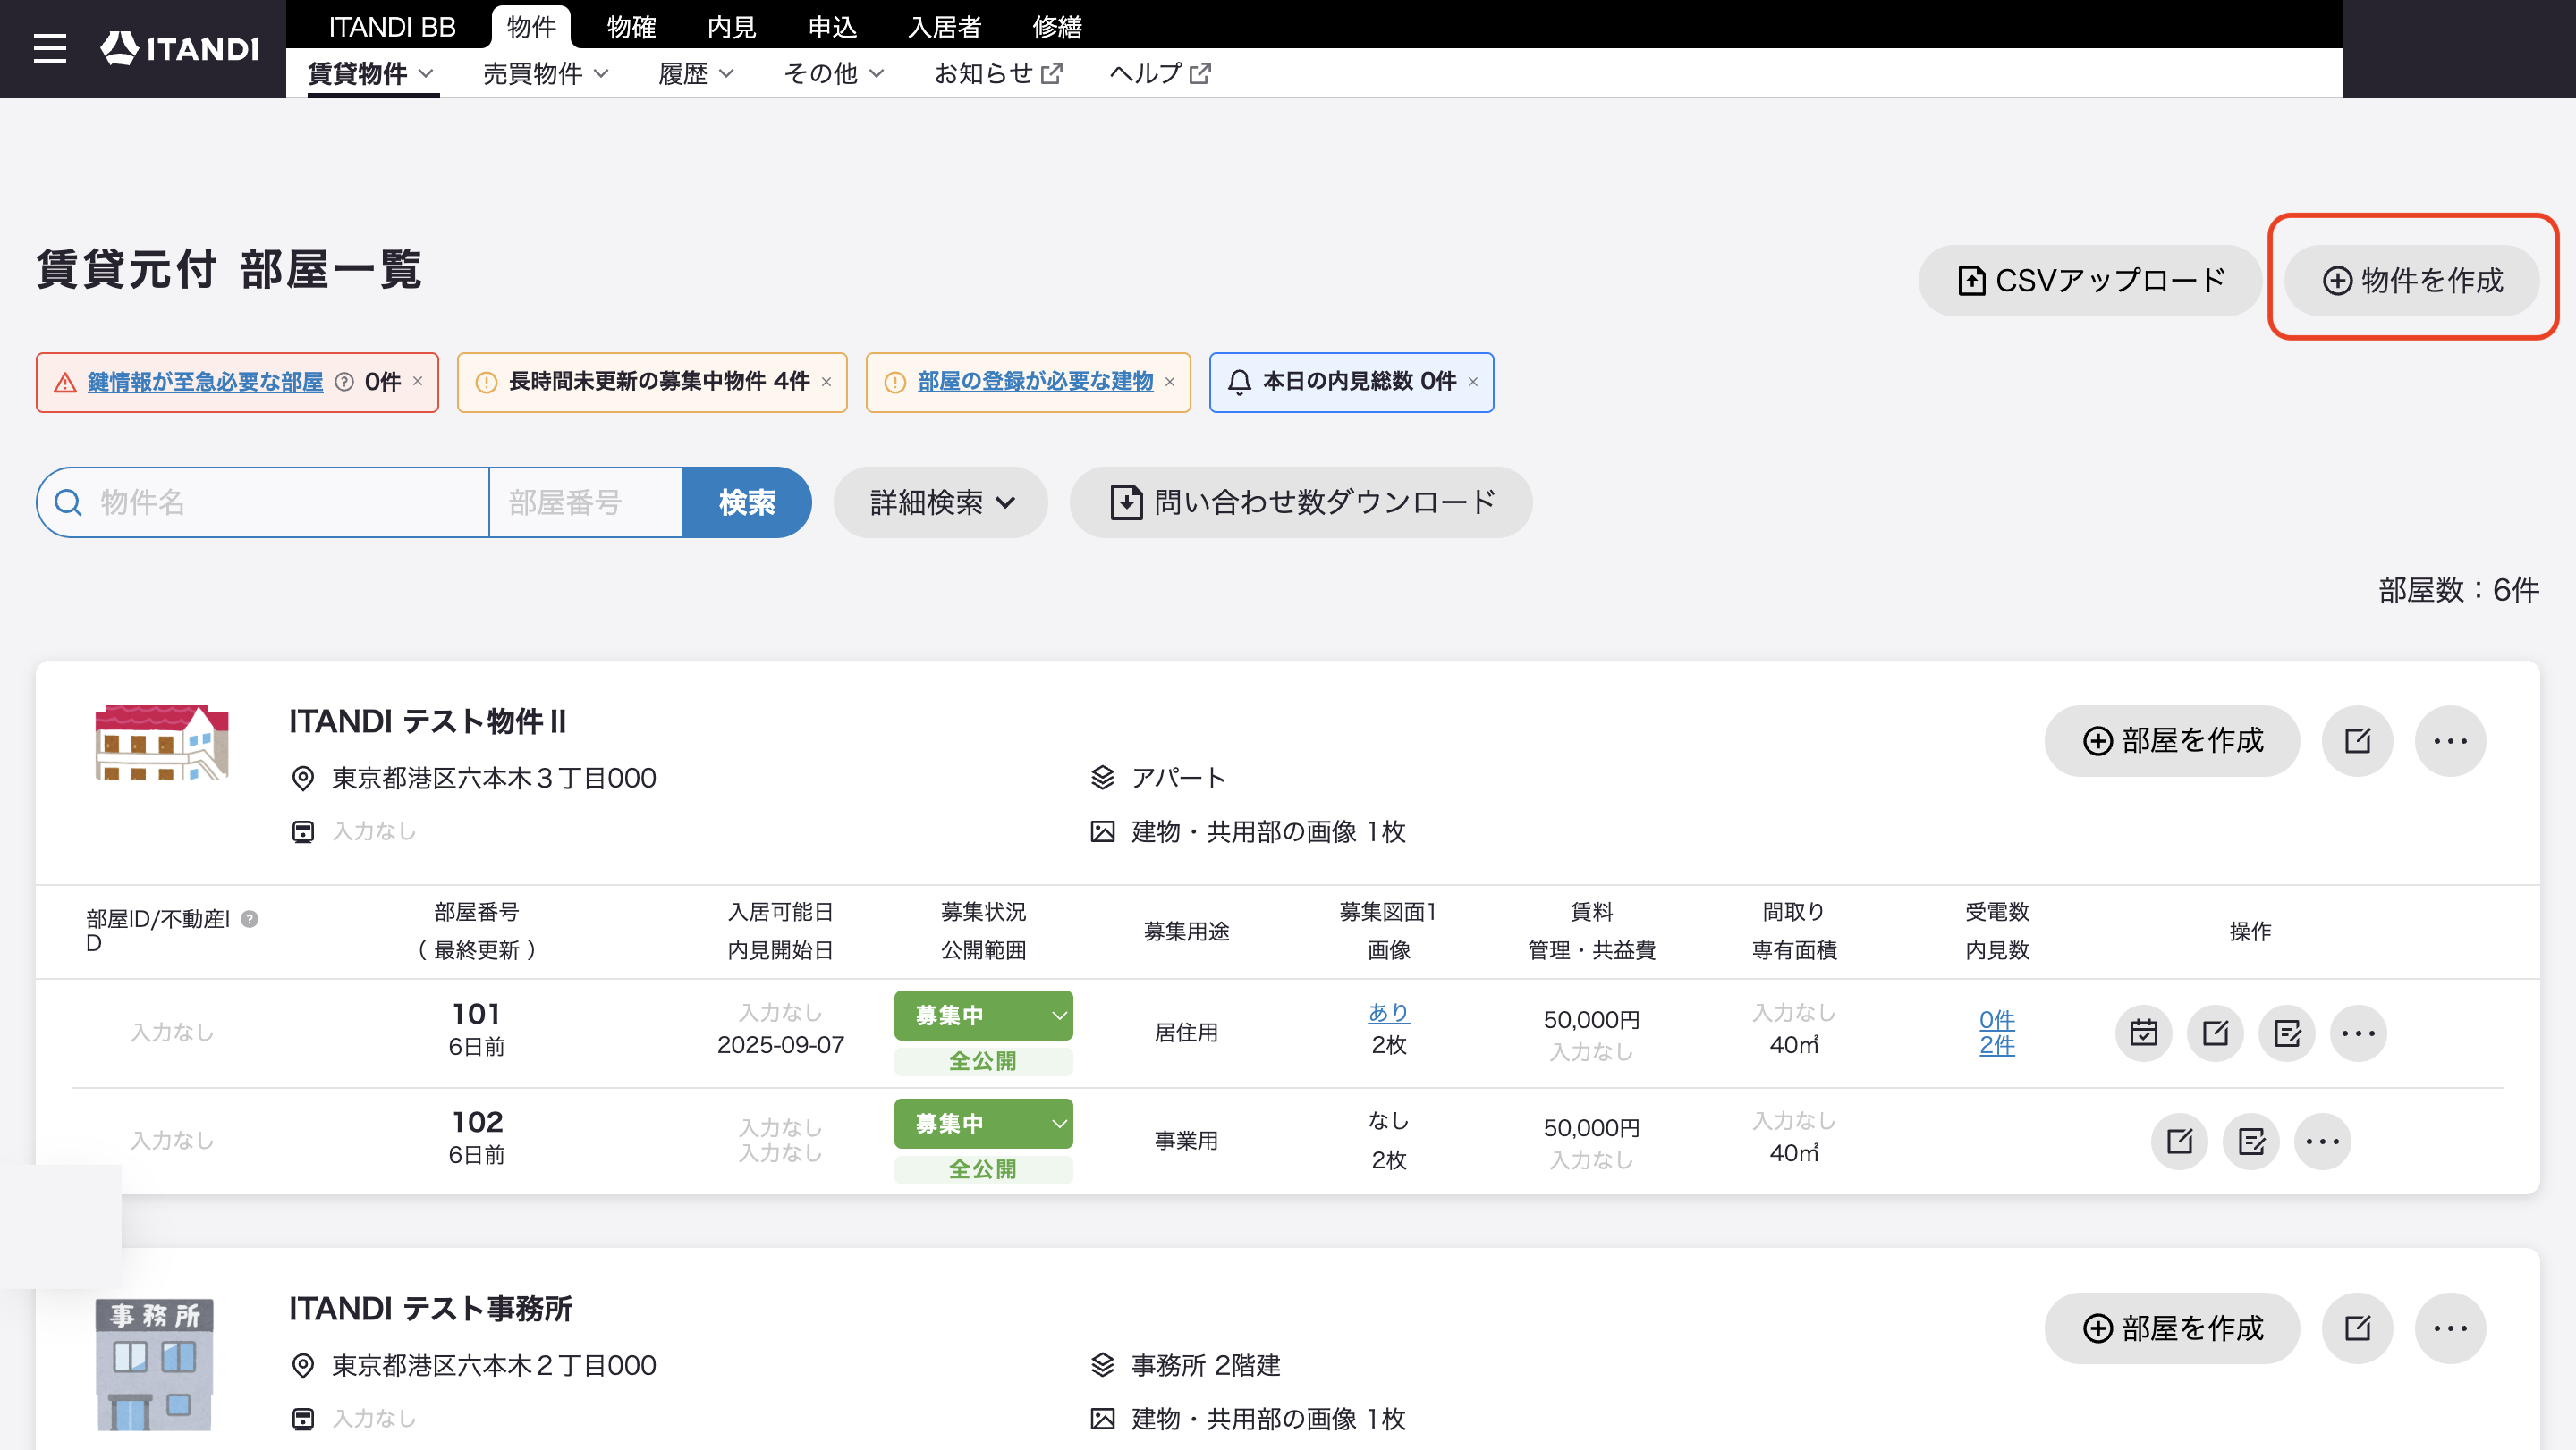Screen dimensions: 2576x1450
Task: Open more options for ITANDI テスト物件 II
Action: click(x=2450, y=740)
